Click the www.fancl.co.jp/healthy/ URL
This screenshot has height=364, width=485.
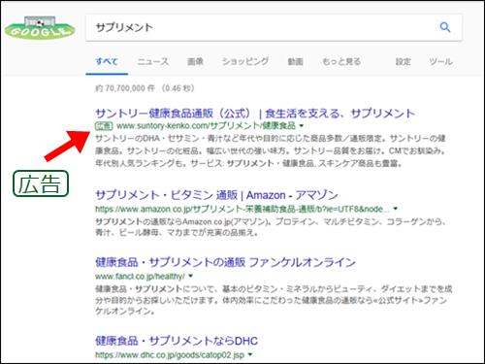point(140,277)
